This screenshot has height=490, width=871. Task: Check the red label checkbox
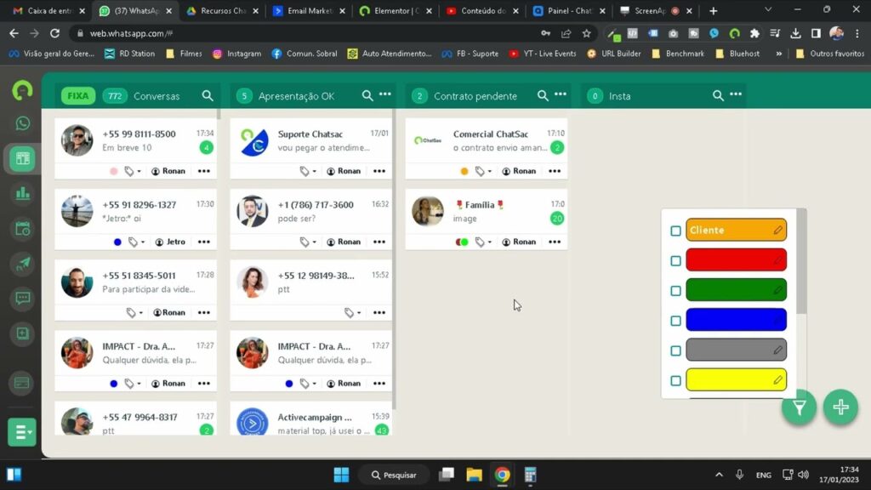[x=675, y=260]
